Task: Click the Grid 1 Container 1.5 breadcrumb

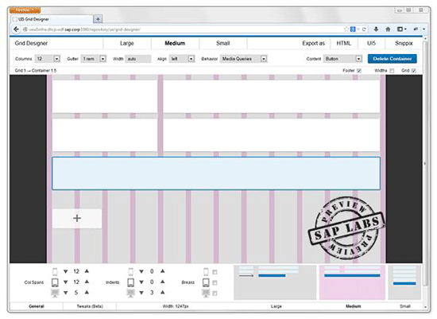Action: (36, 70)
